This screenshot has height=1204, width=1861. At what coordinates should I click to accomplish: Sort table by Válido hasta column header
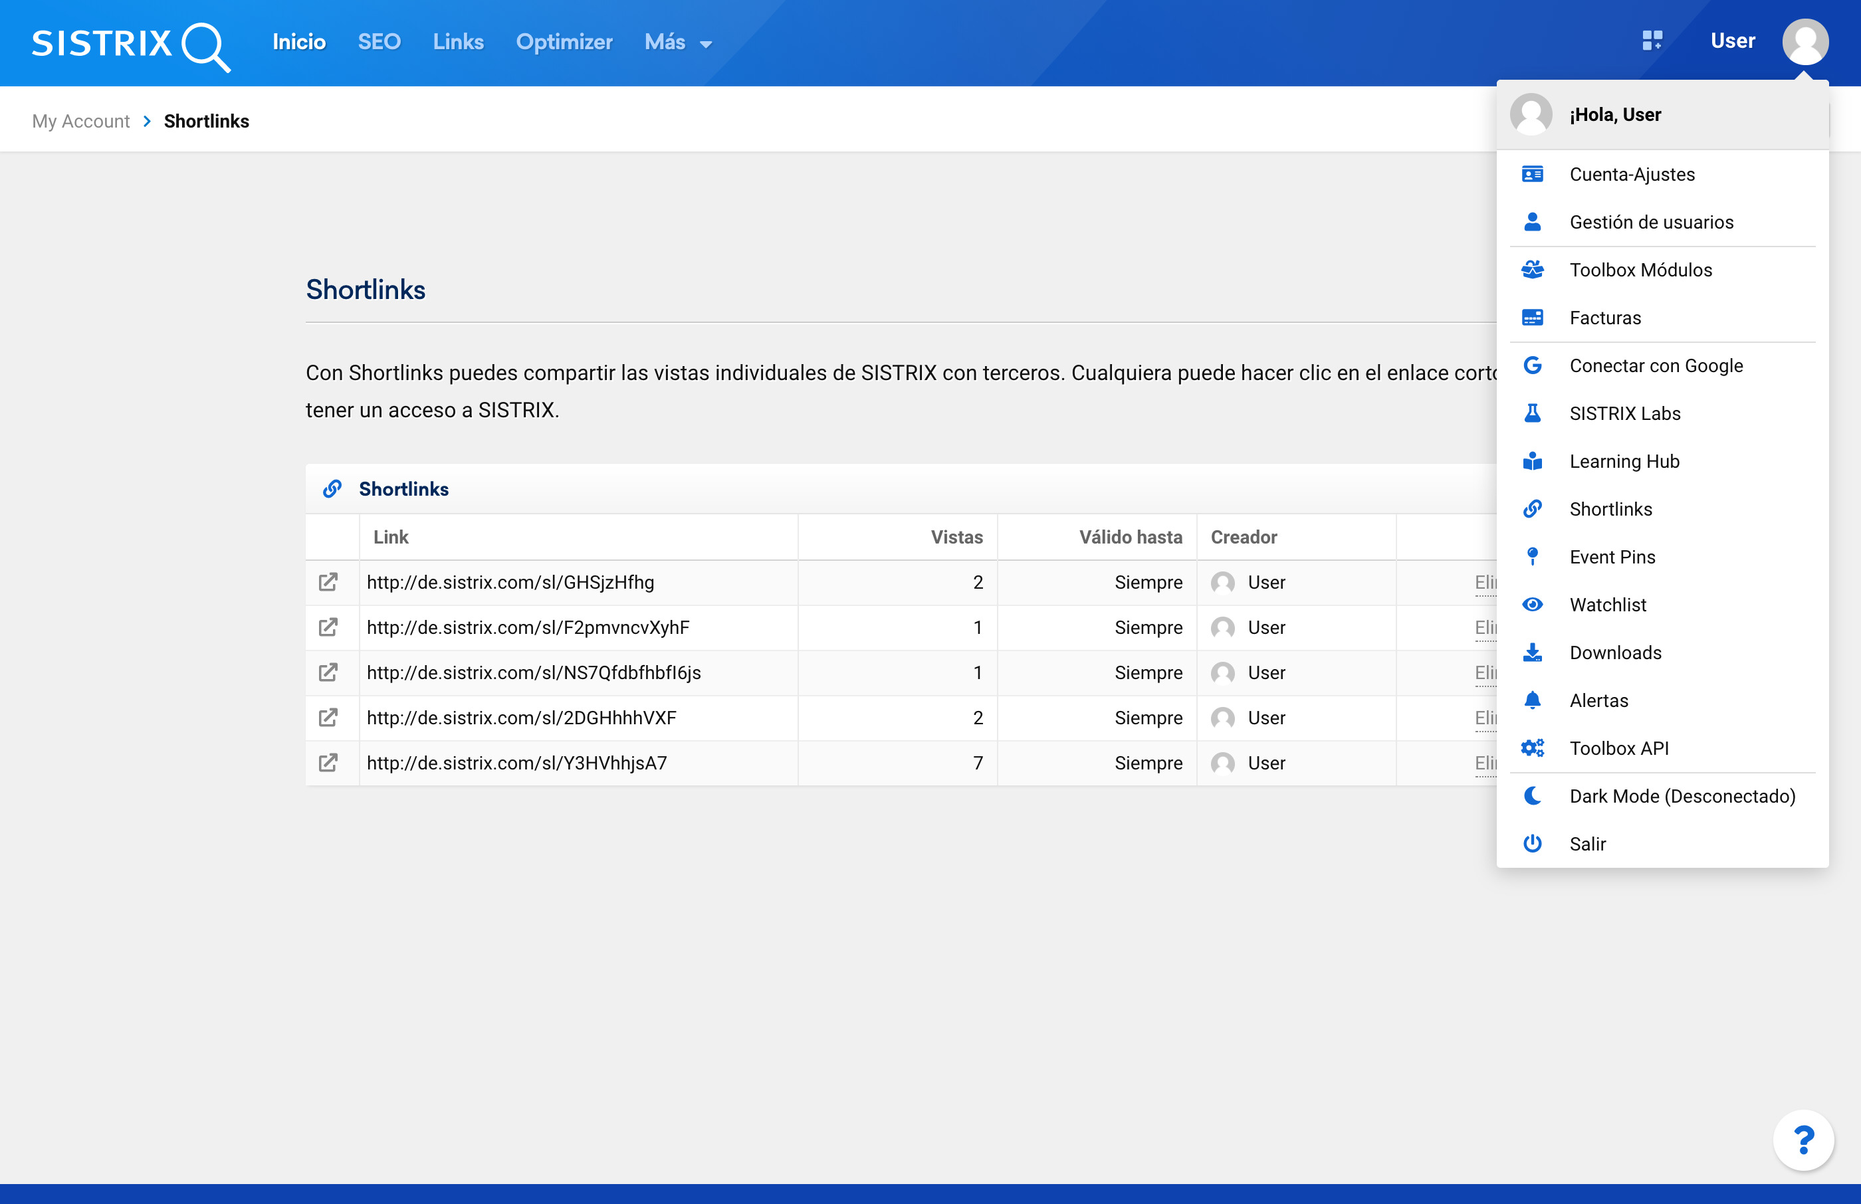pos(1130,537)
